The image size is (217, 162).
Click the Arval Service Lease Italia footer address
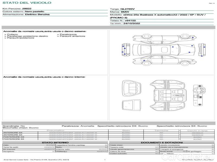[36, 160]
